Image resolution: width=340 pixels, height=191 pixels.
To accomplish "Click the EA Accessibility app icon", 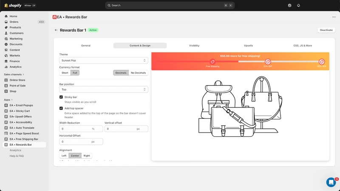I will (x=6, y=122).
